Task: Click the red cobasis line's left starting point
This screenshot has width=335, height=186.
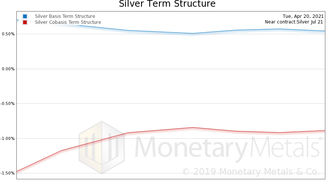Action: coord(17,171)
